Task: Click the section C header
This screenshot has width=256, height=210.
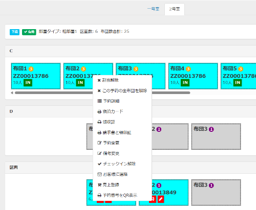Action: pyautogui.click(x=131, y=51)
